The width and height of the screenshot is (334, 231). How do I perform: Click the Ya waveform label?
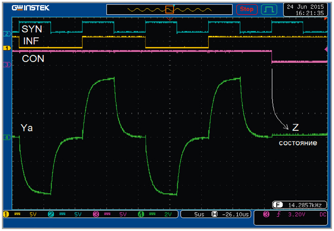point(27,128)
